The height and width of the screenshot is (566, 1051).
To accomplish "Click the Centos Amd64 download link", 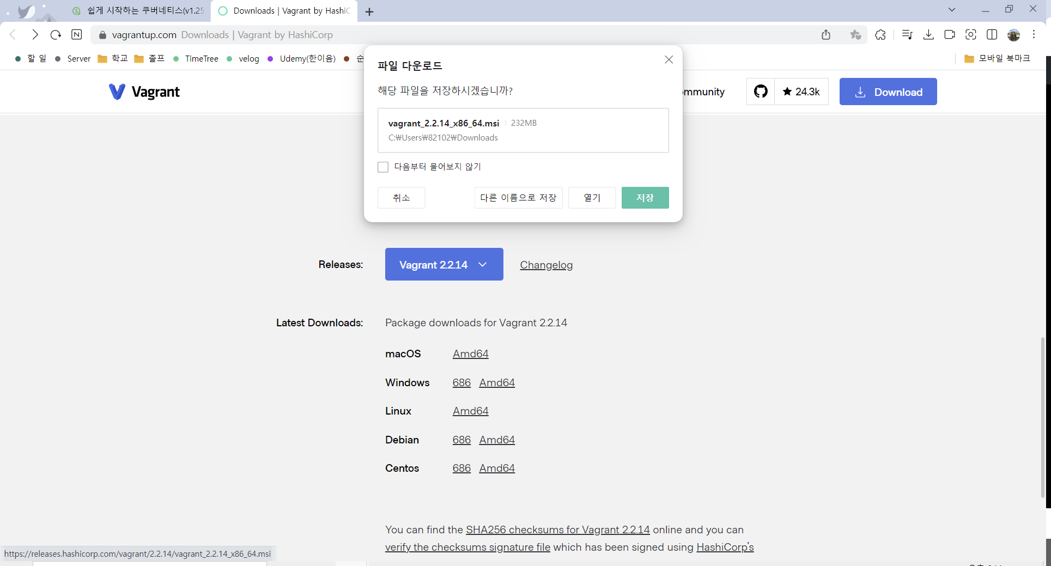I will 497,468.
